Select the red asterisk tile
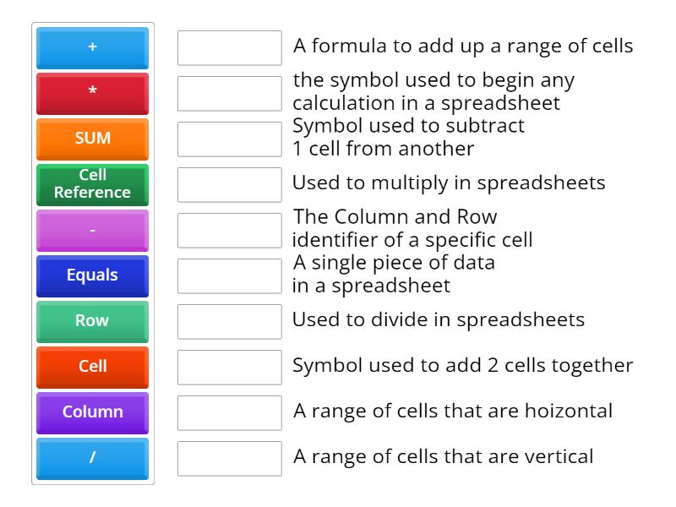The width and height of the screenshot is (676, 507). 92,93
